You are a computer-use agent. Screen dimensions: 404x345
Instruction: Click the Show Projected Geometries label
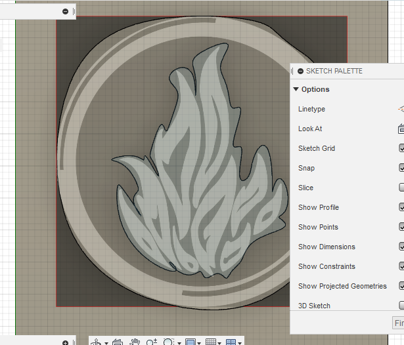click(x=342, y=286)
